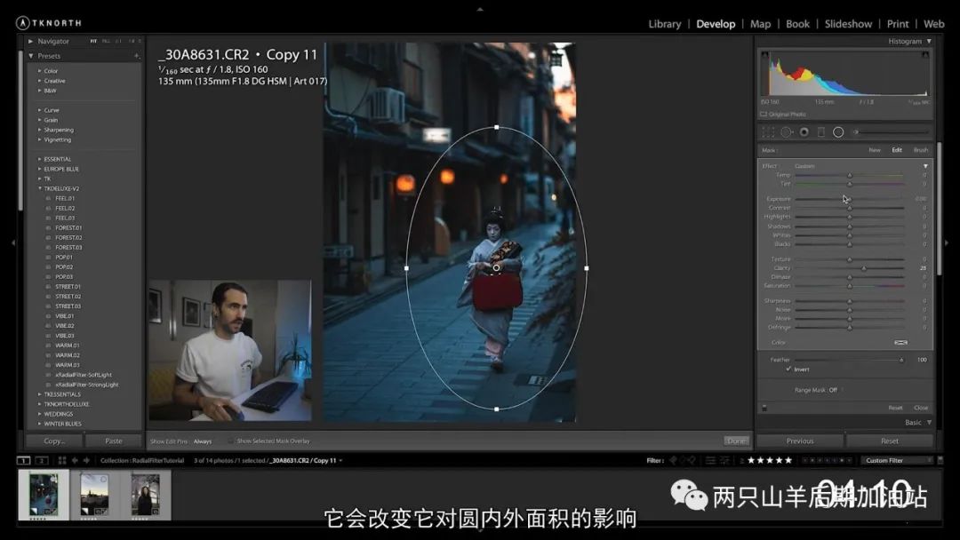Image resolution: width=960 pixels, height=540 pixels.
Task: Click the Previous button
Action: pos(799,441)
